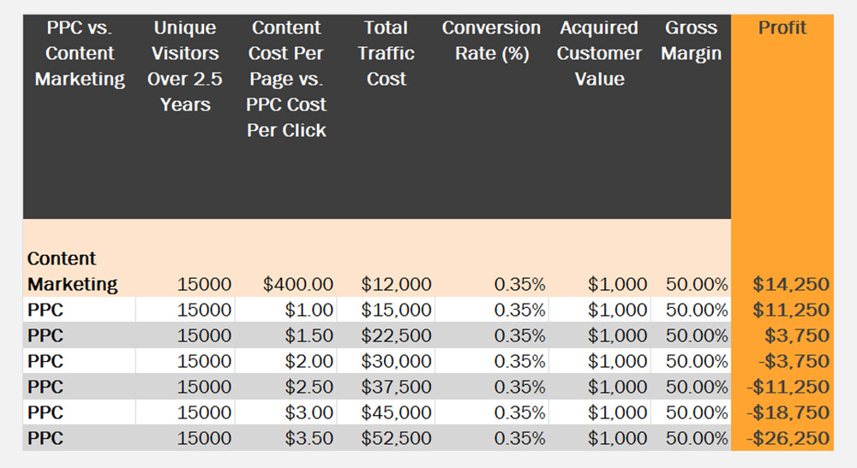Click the $12,000 total traffic cost cell

[396, 285]
